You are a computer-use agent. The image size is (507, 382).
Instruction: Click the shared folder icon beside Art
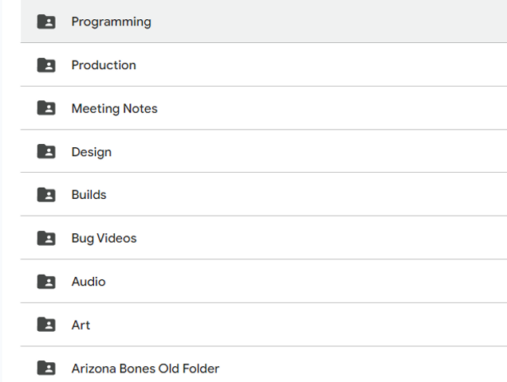(x=46, y=325)
